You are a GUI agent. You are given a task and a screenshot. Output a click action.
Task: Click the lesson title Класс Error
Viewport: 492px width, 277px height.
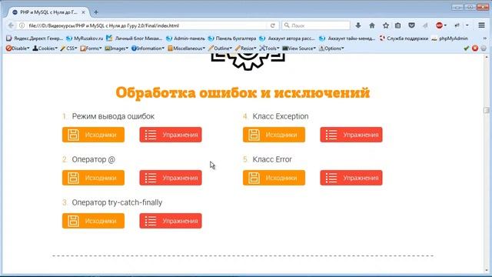272,159
